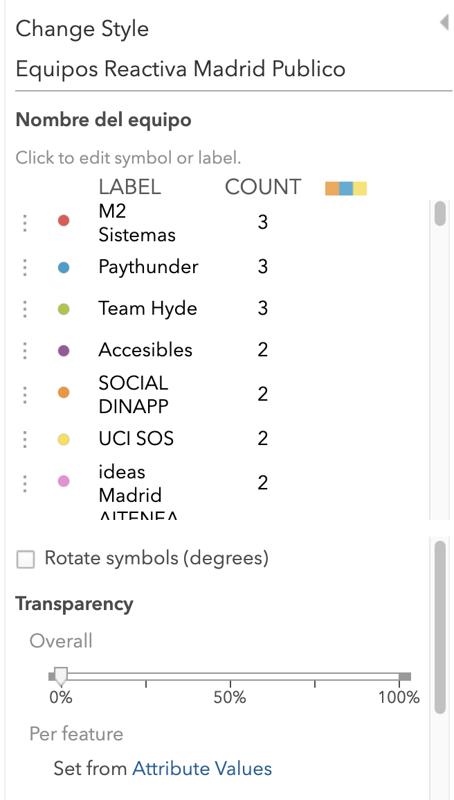Click the category list scrollbar thumb
454x800 pixels.
440,214
